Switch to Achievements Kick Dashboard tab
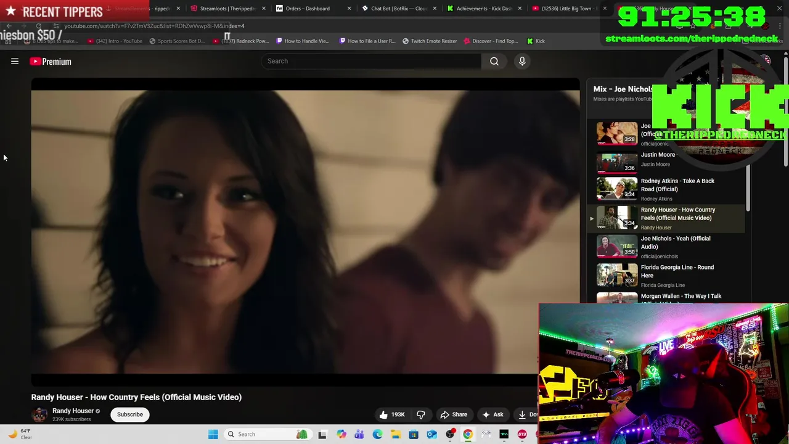 484,9
